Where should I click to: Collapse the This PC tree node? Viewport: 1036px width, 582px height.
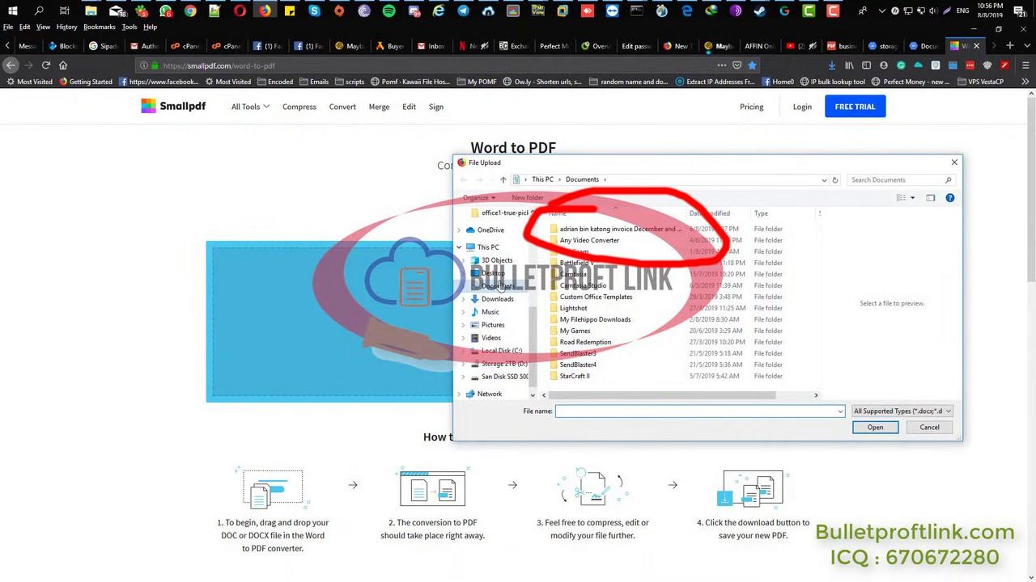click(460, 247)
